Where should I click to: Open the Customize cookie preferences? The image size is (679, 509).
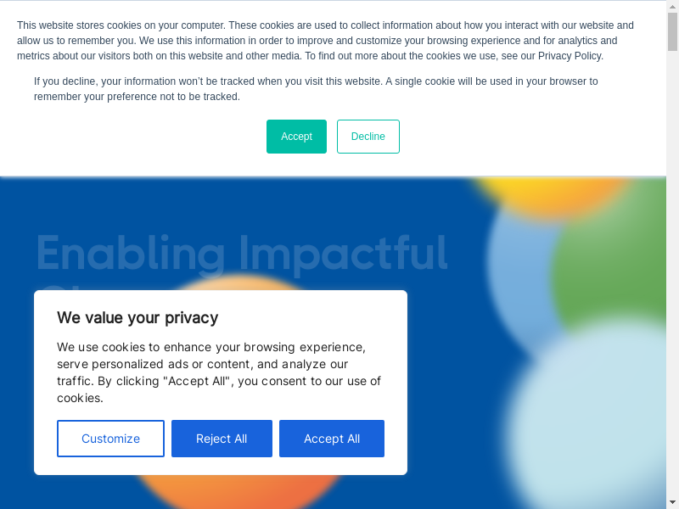pyautogui.click(x=110, y=439)
